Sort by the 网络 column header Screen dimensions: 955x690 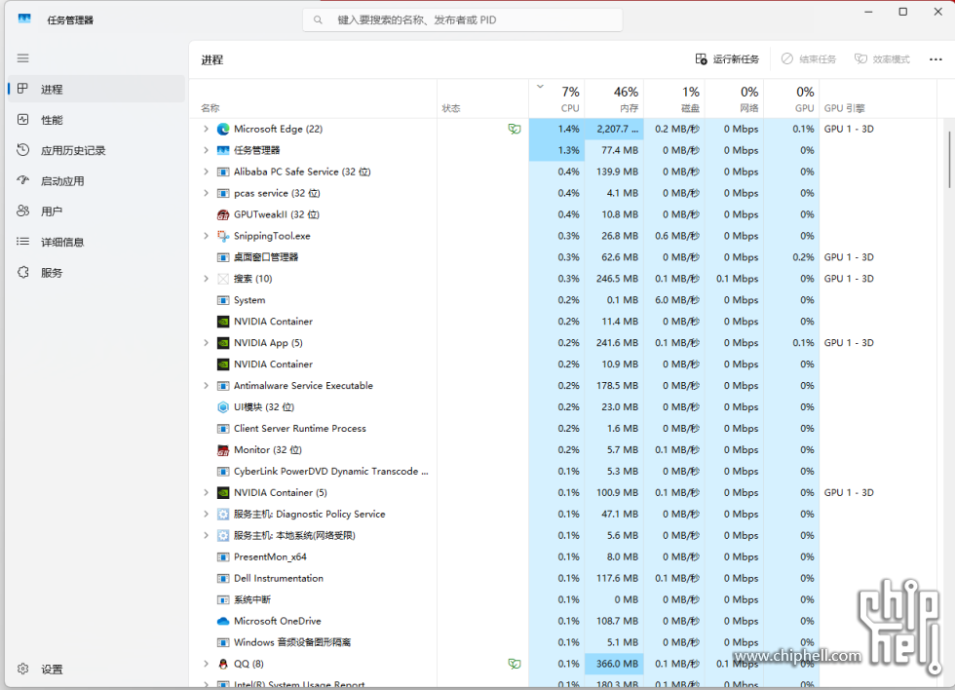734,98
